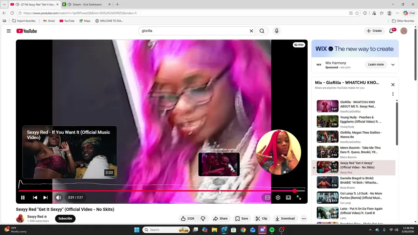Image resolution: width=418 pixels, height=235 pixels.
Task: Switch to Stream - Kick Dashboard tab
Action: pyautogui.click(x=87, y=5)
